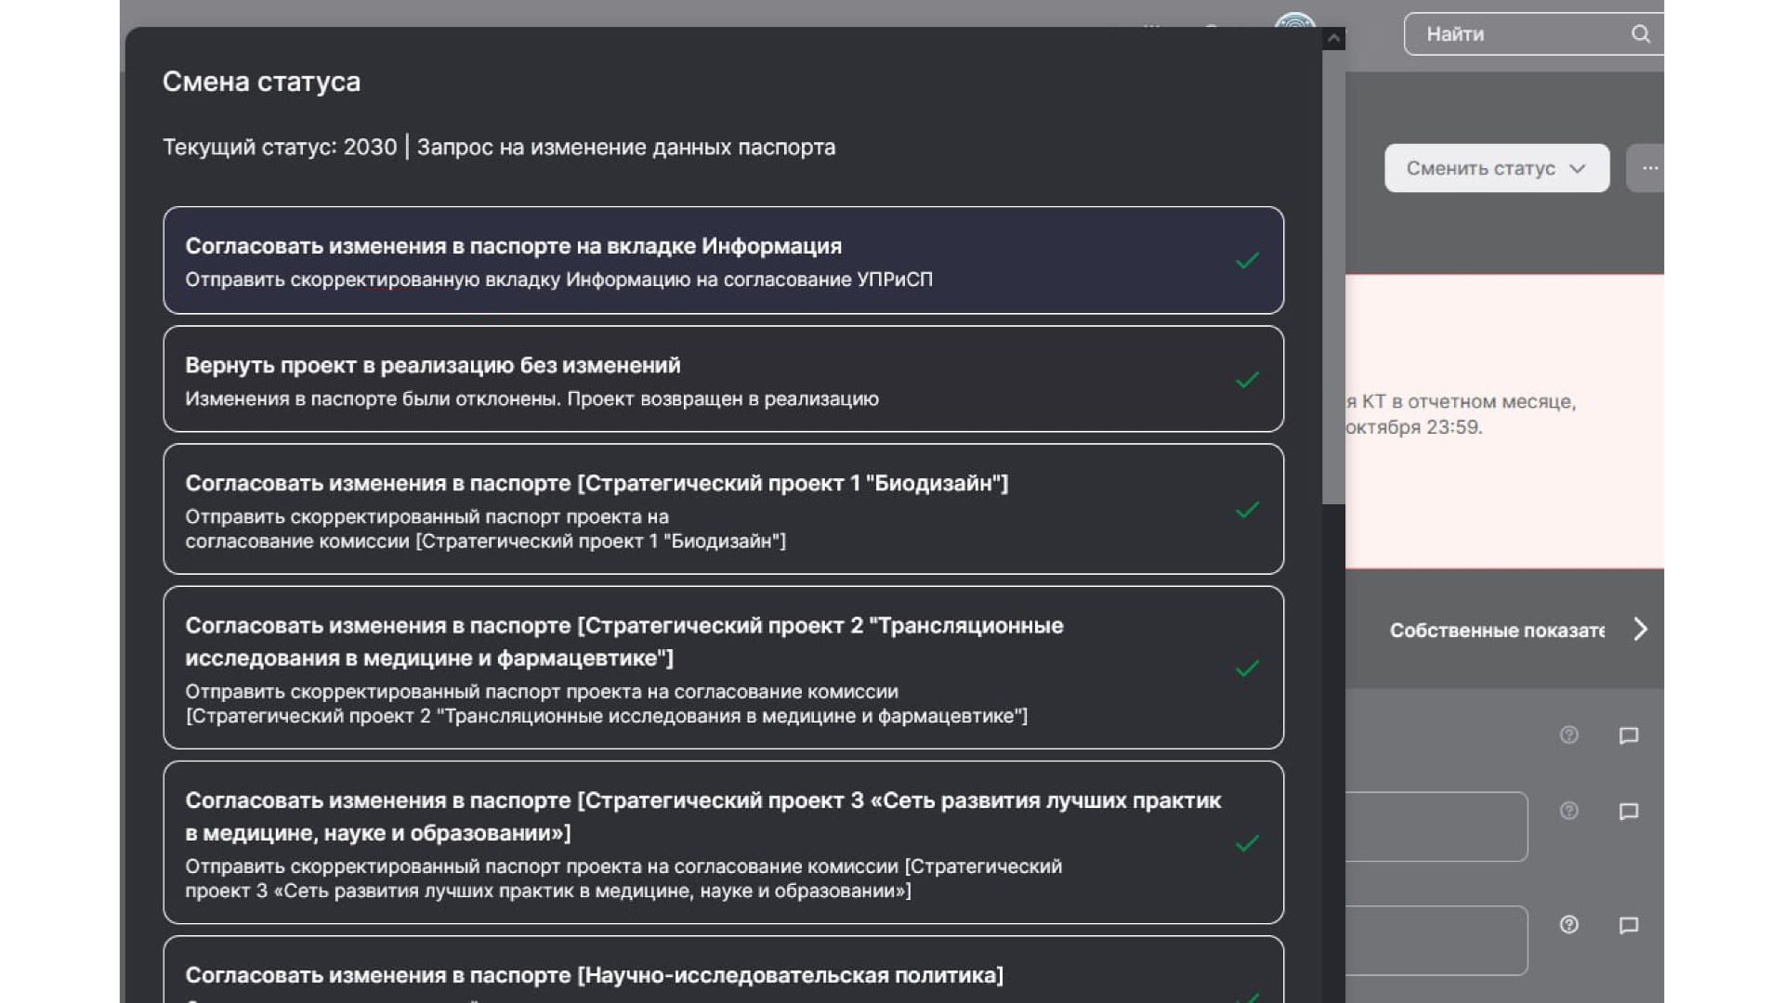
Task: Click the right chevron next to Собственные показате
Action: (x=1641, y=630)
